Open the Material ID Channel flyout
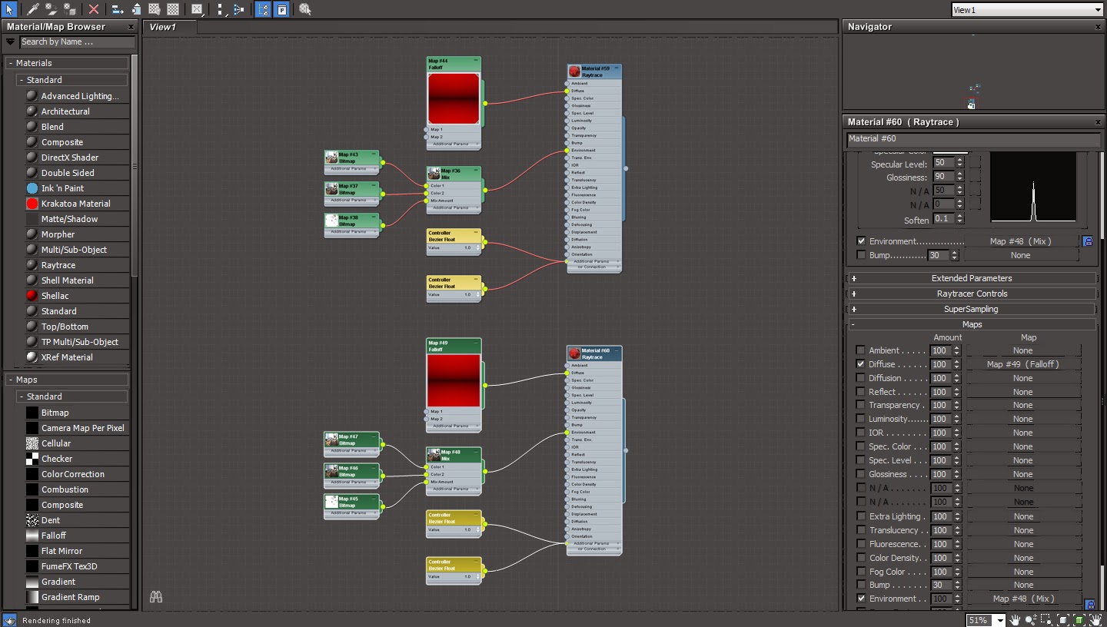 (x=198, y=9)
